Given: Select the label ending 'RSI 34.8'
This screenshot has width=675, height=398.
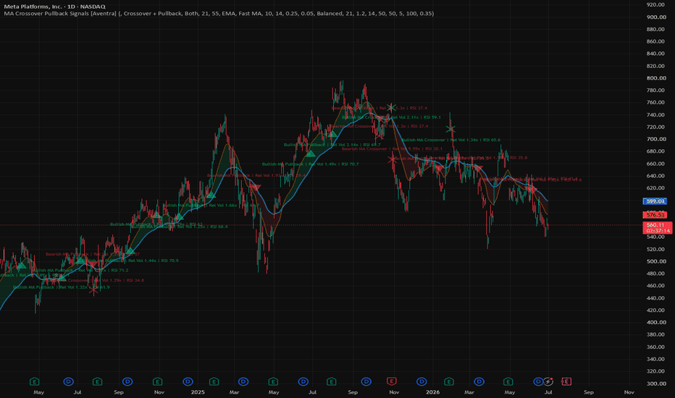Looking at the screenshot, I should [x=95, y=281].
